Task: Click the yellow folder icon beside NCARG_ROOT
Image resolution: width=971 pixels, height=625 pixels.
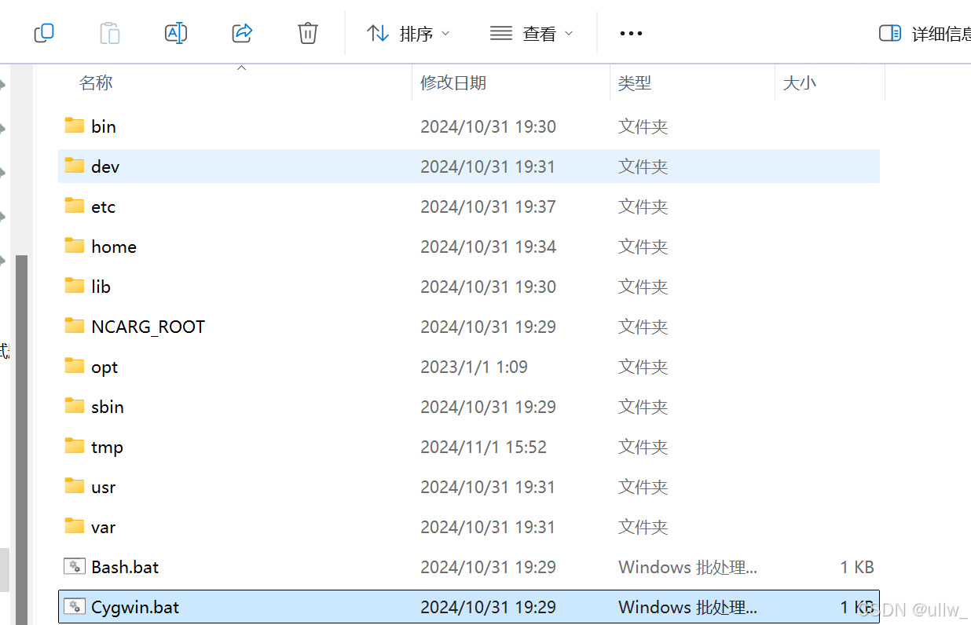Action: pyautogui.click(x=74, y=326)
